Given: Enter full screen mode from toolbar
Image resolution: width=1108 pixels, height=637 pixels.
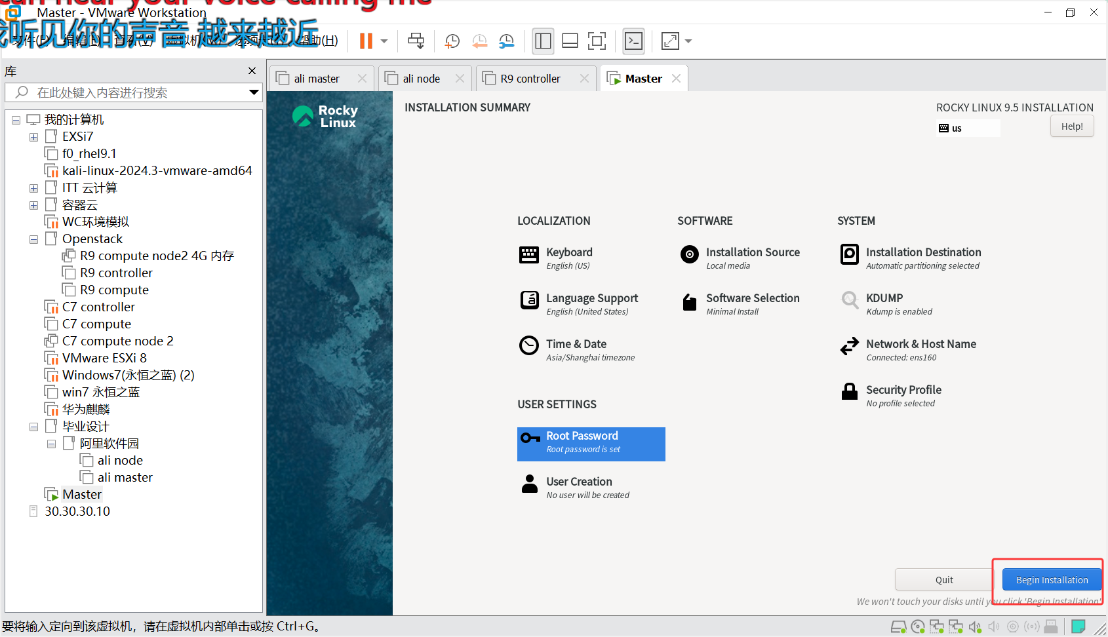Looking at the screenshot, I should tap(597, 41).
